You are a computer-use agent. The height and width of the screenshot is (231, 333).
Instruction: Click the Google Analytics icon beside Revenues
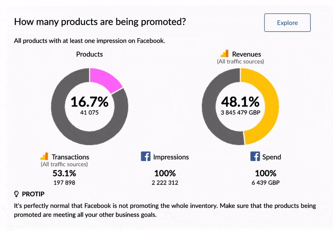224,54
